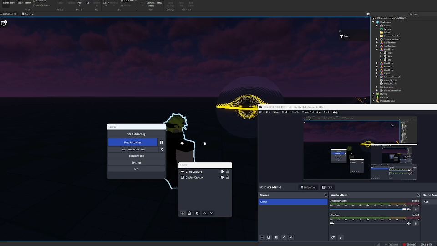
Task: Open source properties gear in Sources dock
Action: coord(197,213)
